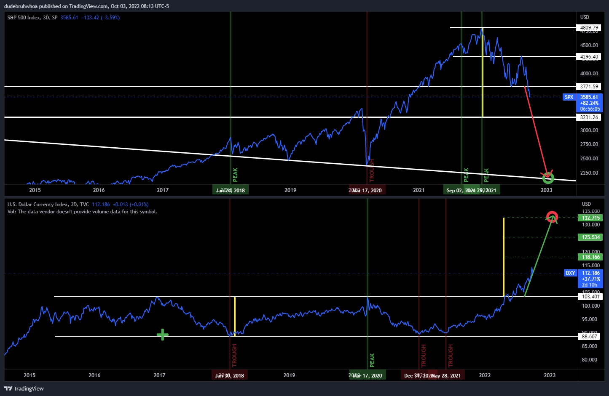Click the blue 3585.61 current price box

[590, 103]
